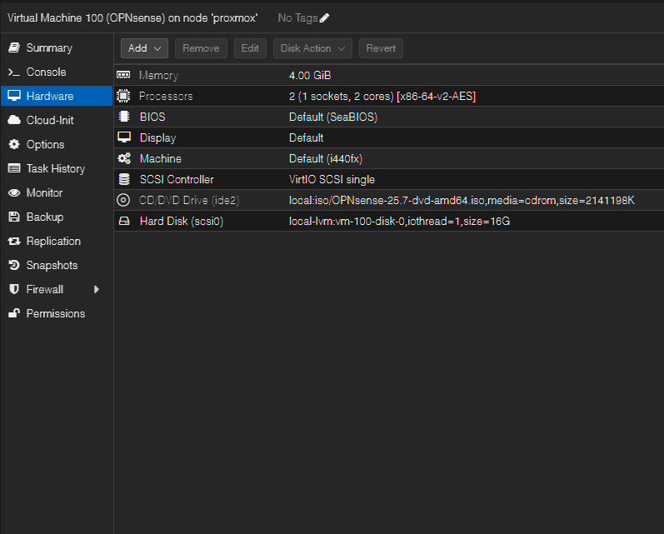Click the Replication arrows icon
Image resolution: width=664 pixels, height=534 pixels.
tap(14, 241)
